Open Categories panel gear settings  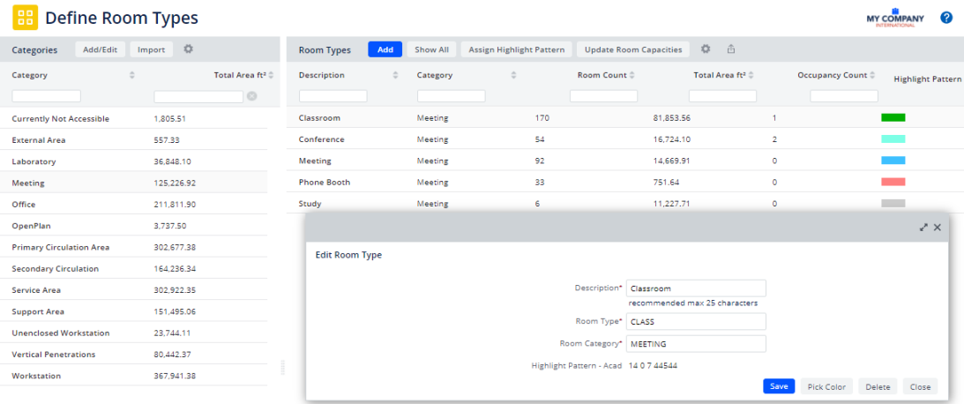point(189,49)
